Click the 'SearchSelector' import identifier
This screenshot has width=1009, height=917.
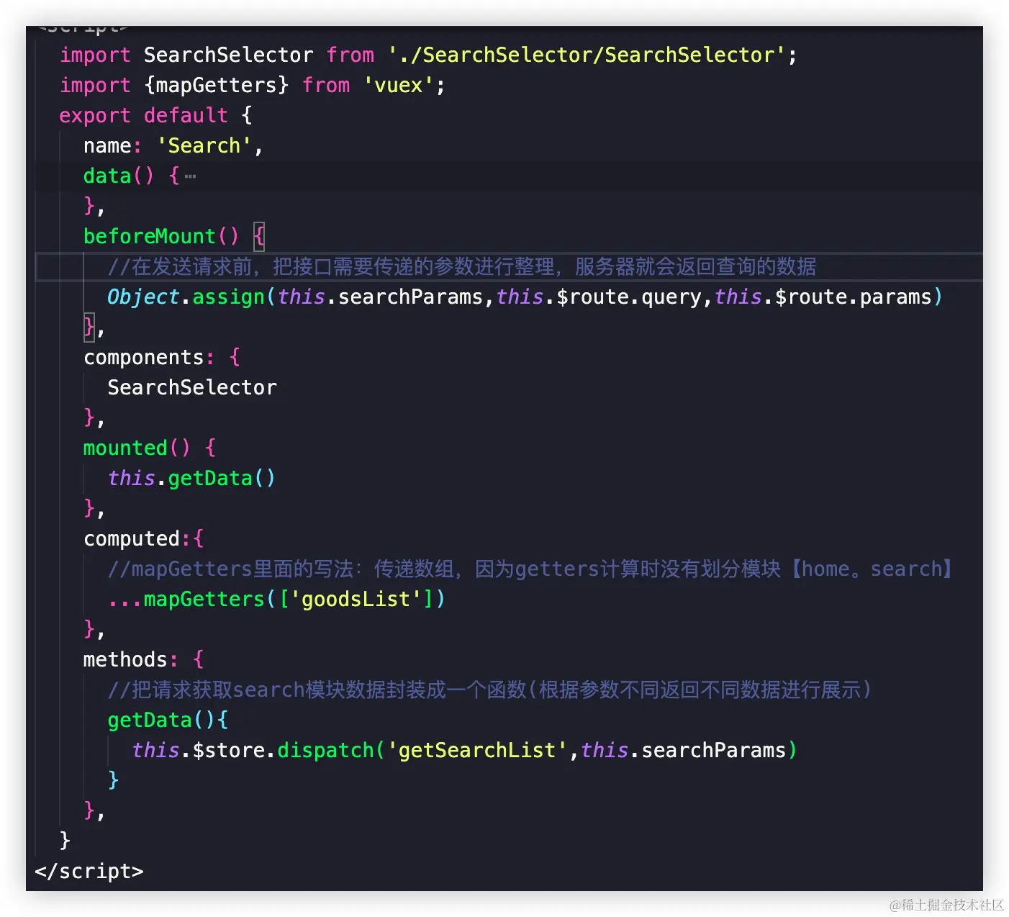click(228, 55)
